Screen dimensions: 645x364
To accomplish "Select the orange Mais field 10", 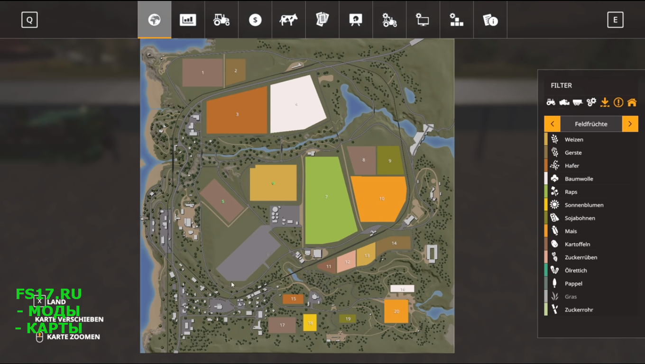I will tap(379, 199).
